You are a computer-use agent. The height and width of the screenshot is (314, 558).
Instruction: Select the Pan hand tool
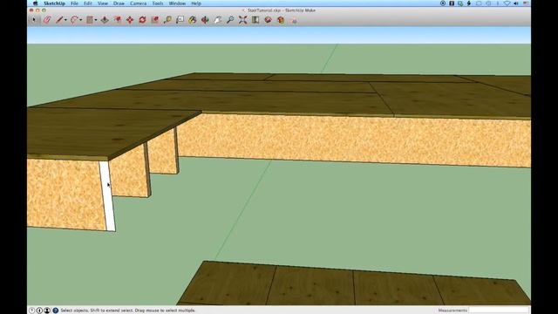(218, 20)
